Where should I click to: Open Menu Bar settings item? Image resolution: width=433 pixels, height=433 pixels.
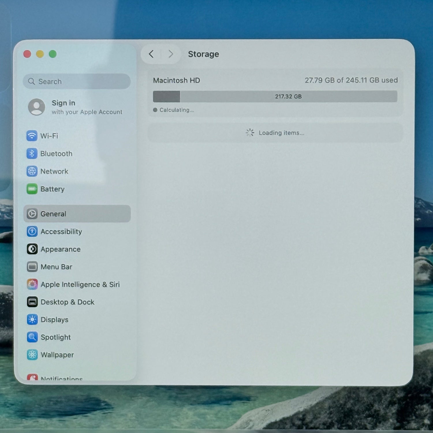(57, 267)
